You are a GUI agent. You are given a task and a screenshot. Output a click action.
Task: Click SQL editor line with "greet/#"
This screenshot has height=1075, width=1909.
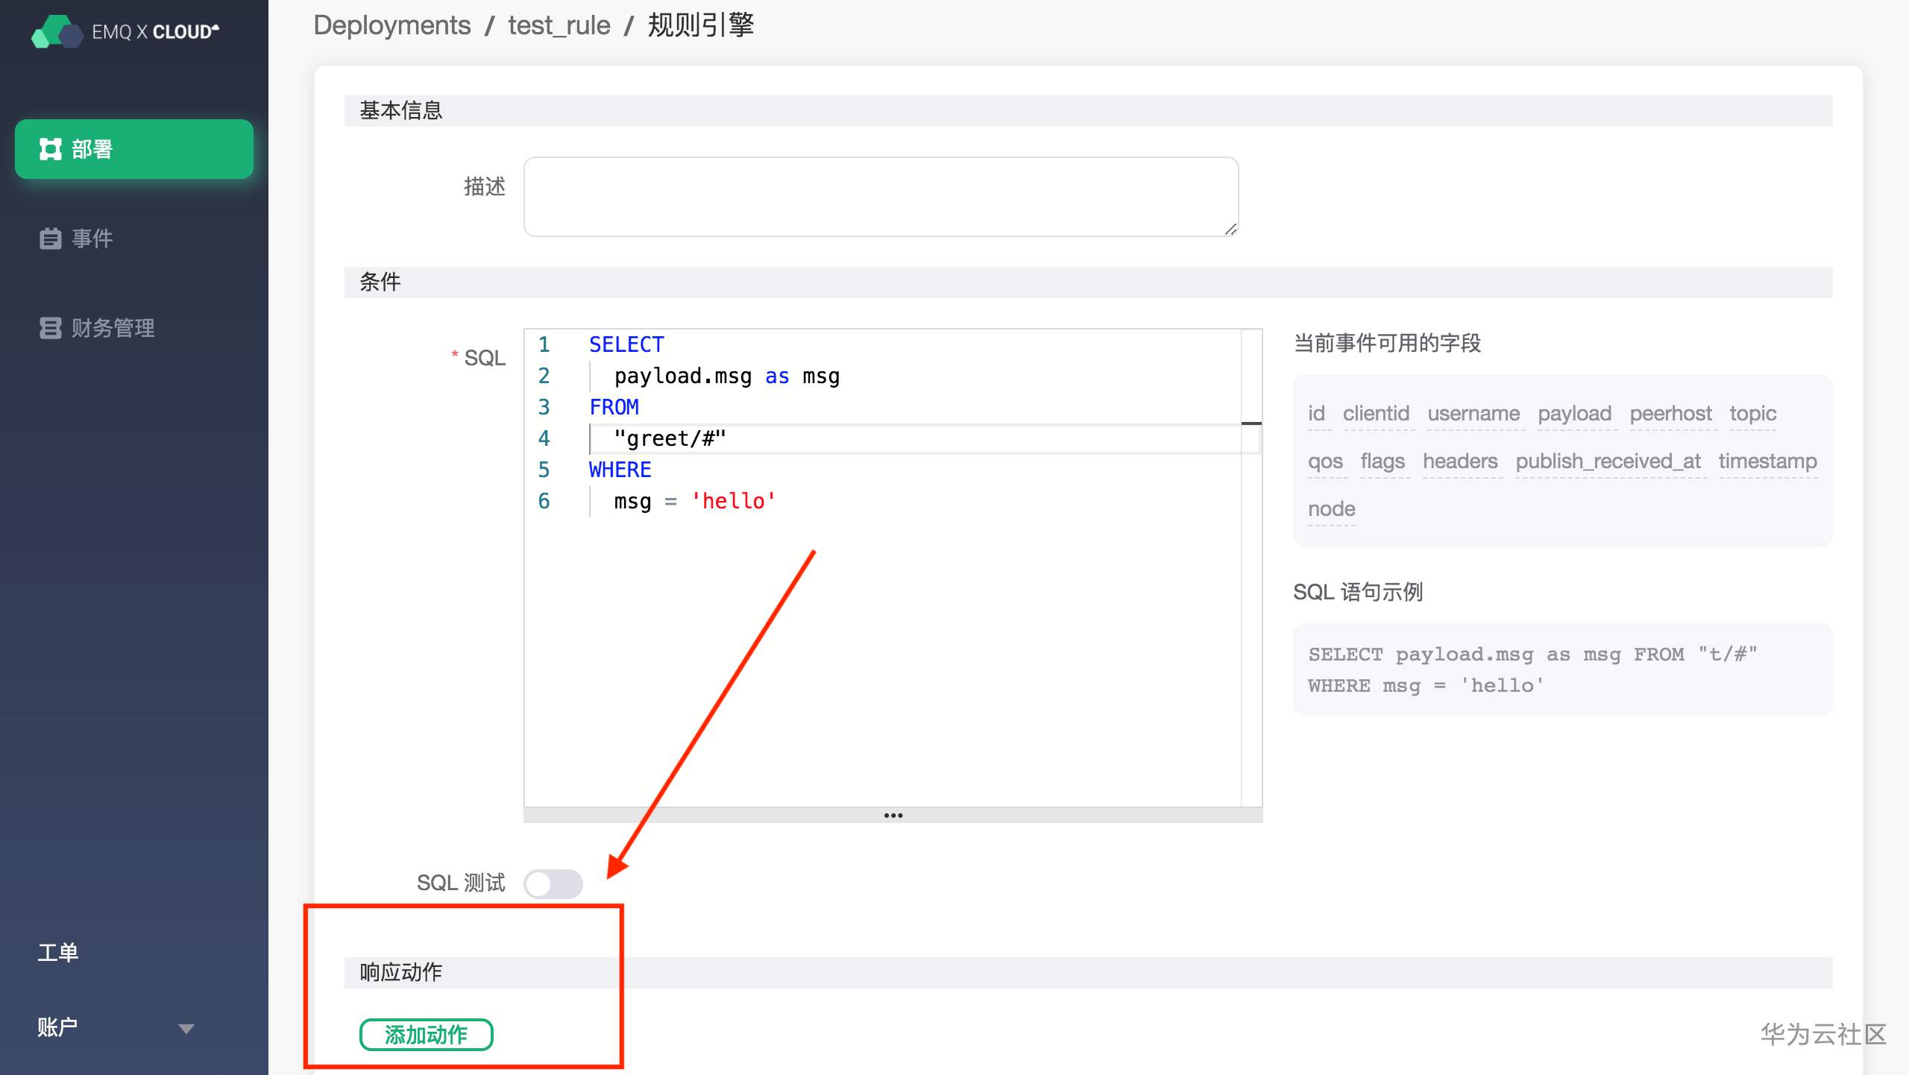(669, 438)
